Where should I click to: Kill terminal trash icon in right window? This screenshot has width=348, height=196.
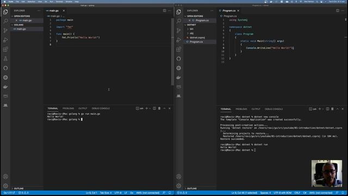[332, 109]
